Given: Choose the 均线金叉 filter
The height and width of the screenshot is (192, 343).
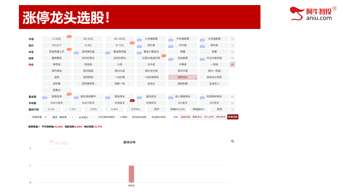Looking at the screenshot, I should coord(120,103).
